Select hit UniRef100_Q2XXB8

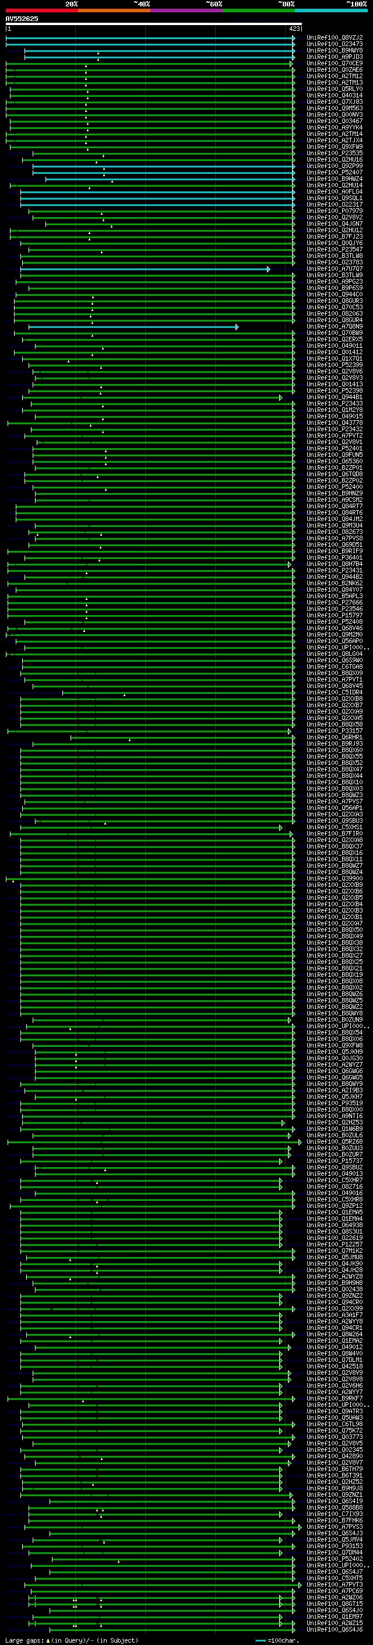pos(334,698)
